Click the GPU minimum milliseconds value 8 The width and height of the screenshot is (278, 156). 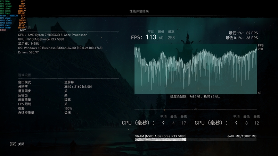(x=246, y=123)
